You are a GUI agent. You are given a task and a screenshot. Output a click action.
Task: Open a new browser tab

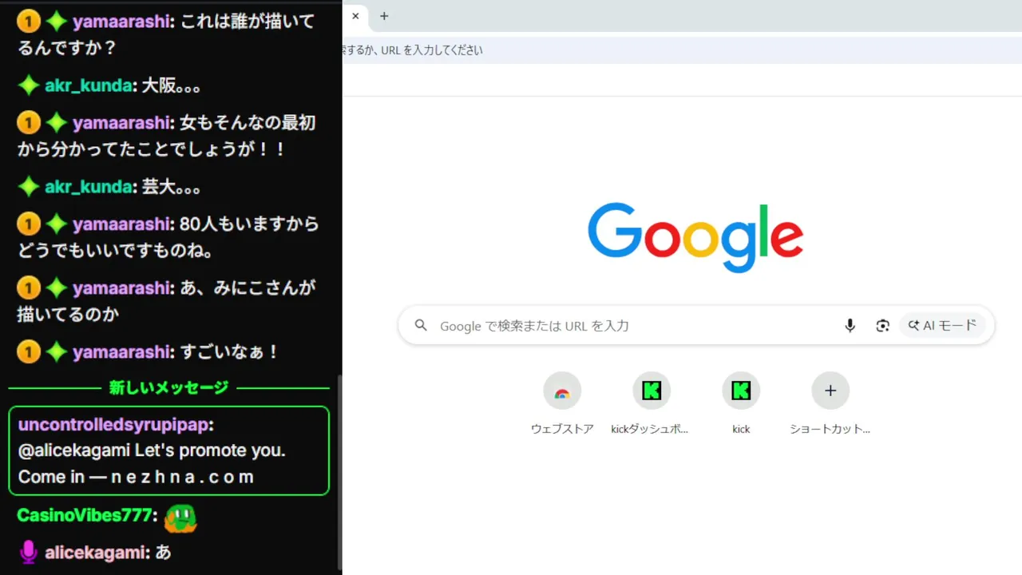tap(384, 16)
